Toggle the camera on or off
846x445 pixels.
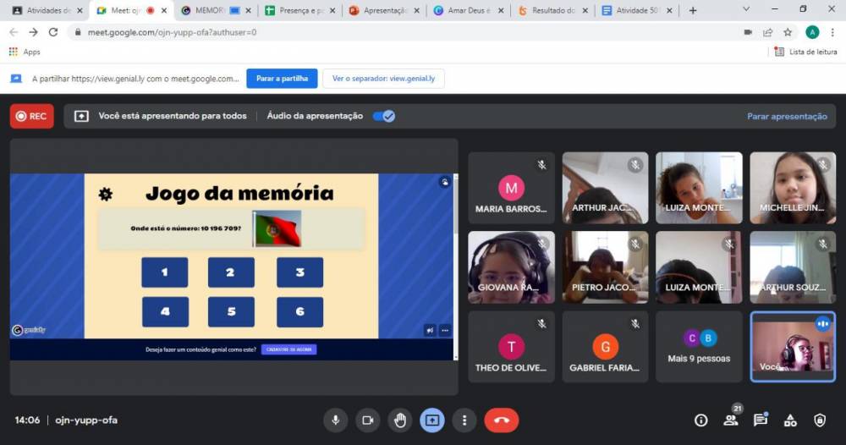pyautogui.click(x=368, y=420)
